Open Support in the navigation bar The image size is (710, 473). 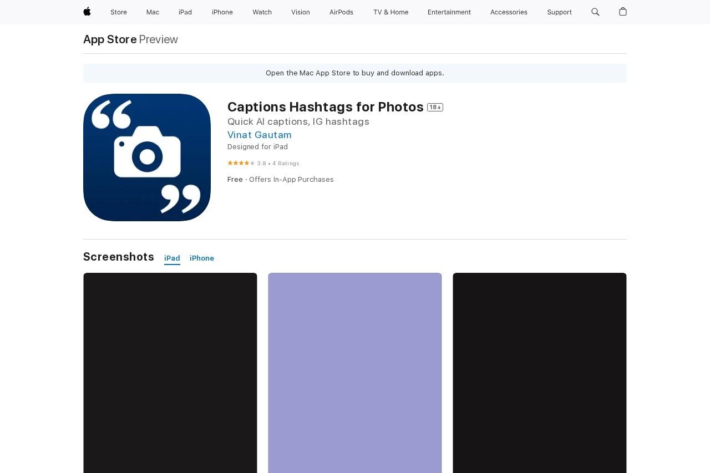[559, 12]
